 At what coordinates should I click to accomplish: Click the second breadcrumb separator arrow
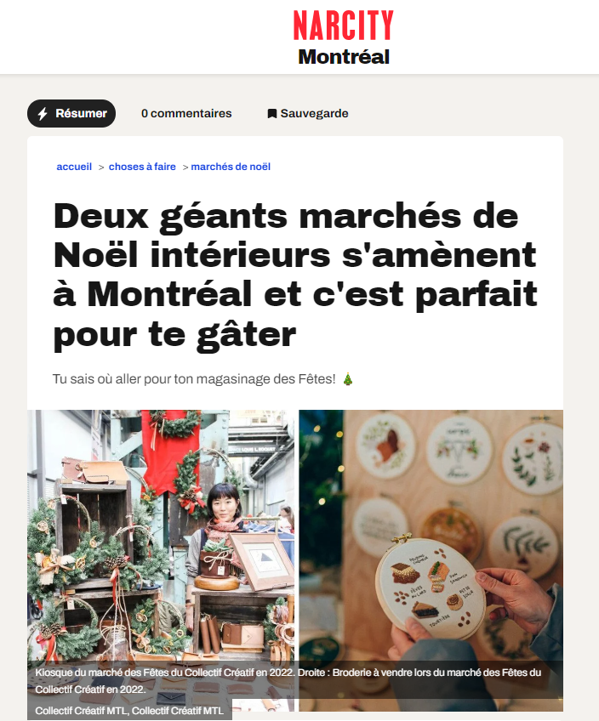point(185,167)
